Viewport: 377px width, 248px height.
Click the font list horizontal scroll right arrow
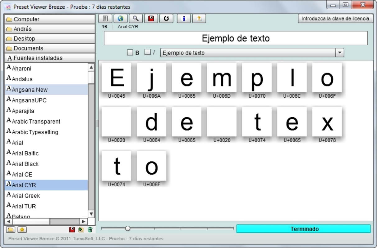[84, 222]
